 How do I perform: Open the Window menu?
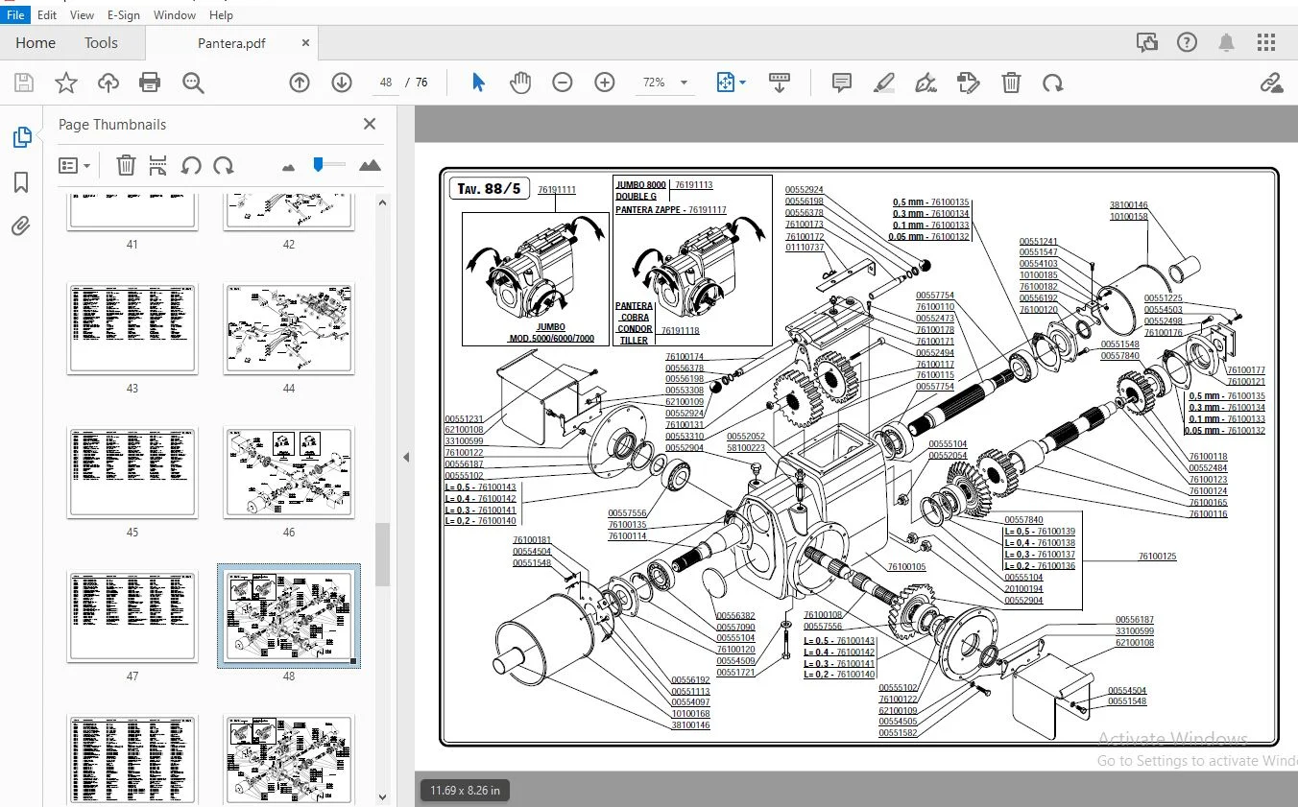pos(175,14)
